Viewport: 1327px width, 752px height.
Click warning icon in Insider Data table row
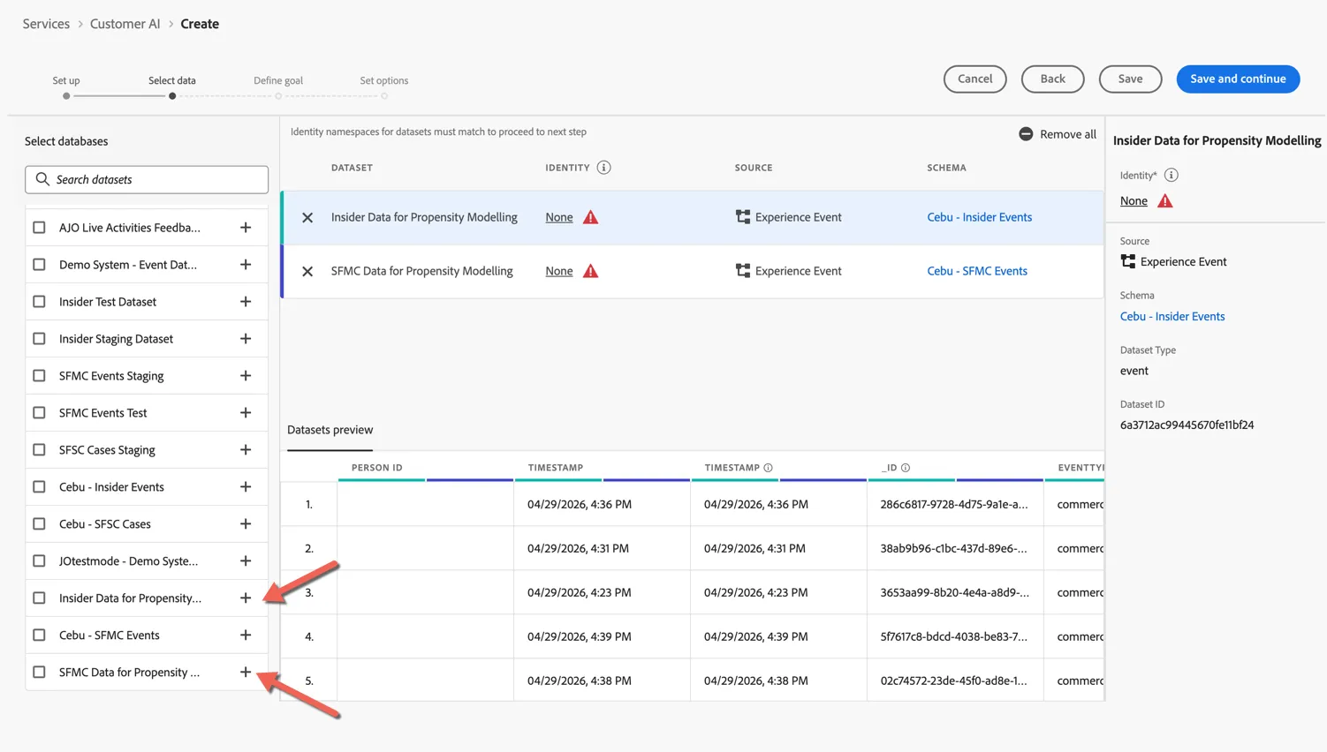coord(591,217)
